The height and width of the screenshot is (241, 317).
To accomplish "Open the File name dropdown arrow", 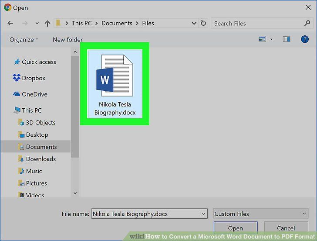I will [203, 213].
